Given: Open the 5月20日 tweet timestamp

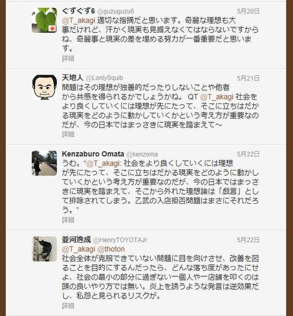Looking at the screenshot, I should click(x=248, y=11).
